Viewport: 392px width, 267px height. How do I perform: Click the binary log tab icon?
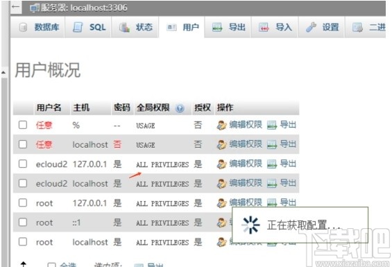click(357, 27)
